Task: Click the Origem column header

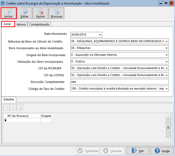Action: [x=46, y=116]
